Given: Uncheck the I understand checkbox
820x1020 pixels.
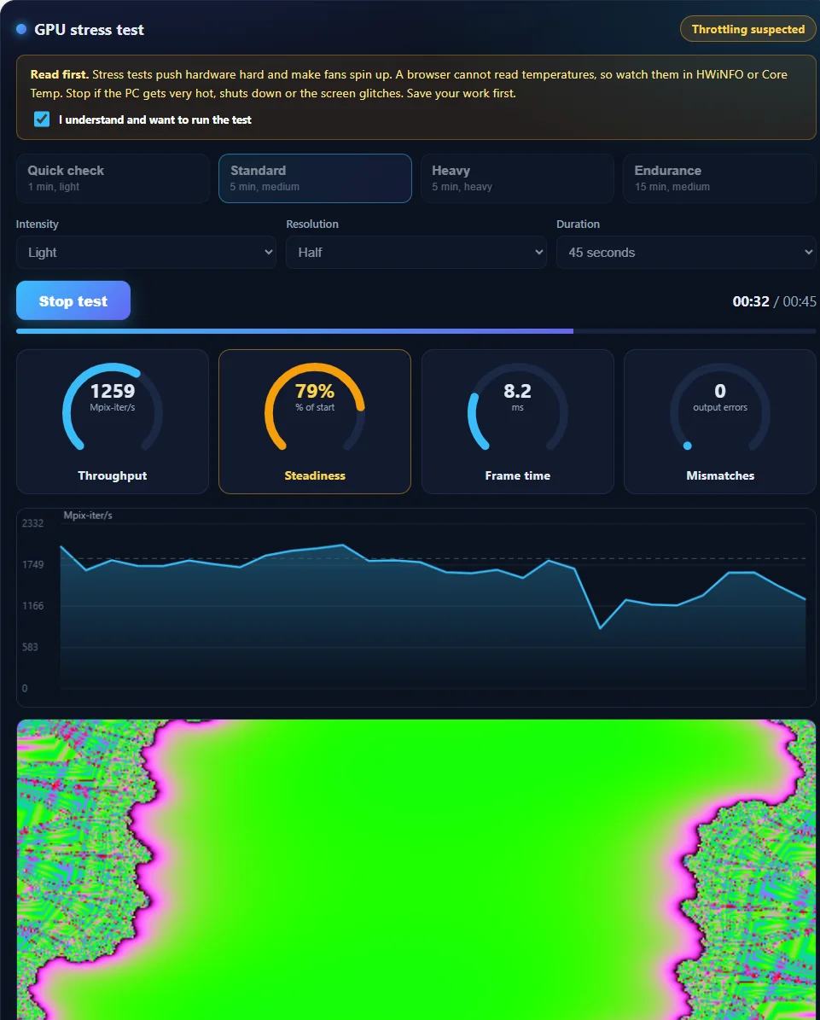Looking at the screenshot, I should pos(42,119).
